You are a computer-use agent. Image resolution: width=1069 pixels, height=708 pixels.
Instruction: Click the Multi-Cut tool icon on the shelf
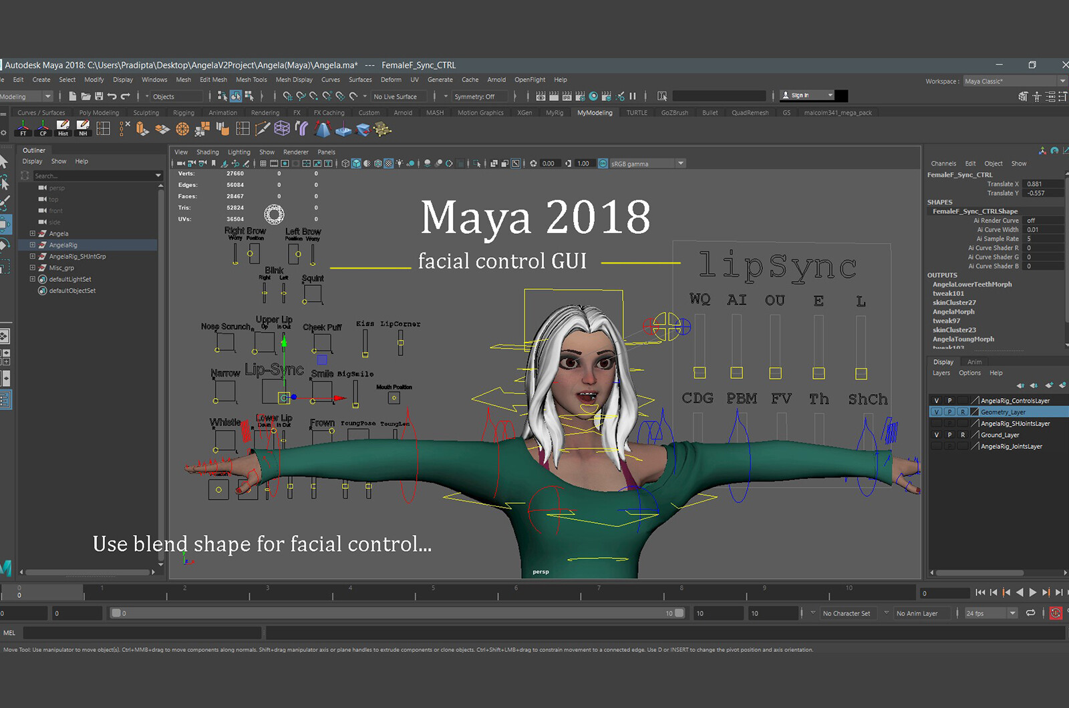click(x=262, y=130)
